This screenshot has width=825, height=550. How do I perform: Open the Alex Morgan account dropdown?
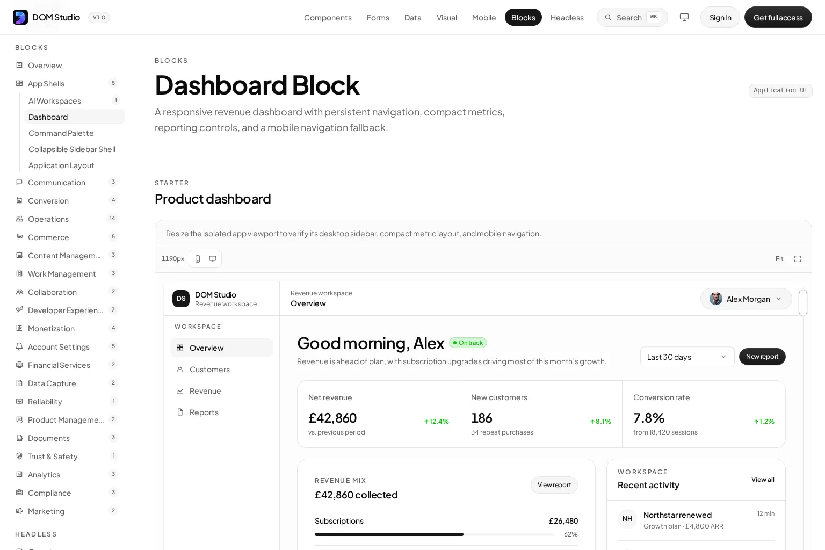[746, 299]
